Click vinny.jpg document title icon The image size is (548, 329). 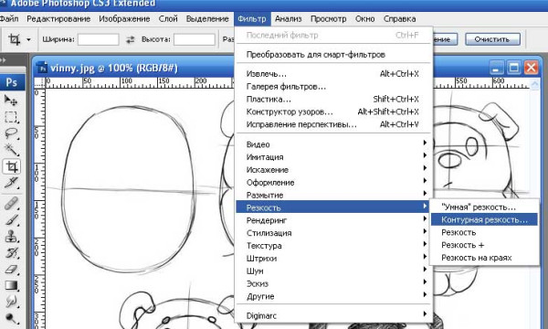(42, 68)
